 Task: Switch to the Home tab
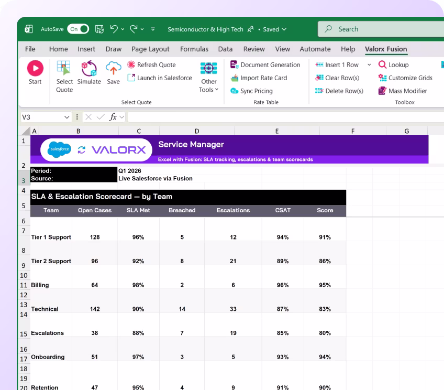click(58, 49)
